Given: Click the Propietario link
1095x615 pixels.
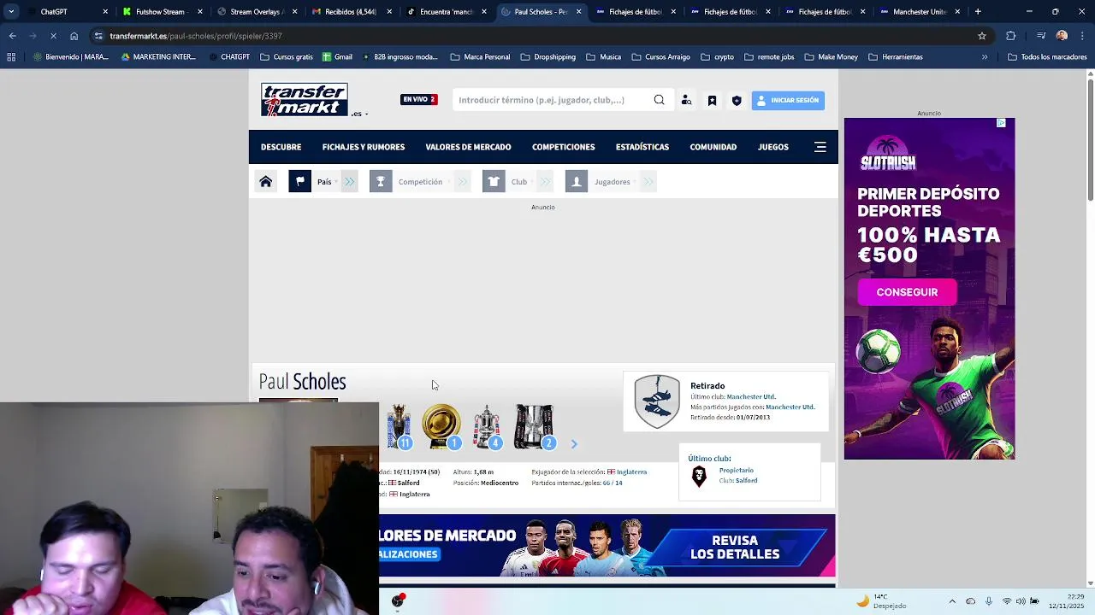Looking at the screenshot, I should [737, 470].
